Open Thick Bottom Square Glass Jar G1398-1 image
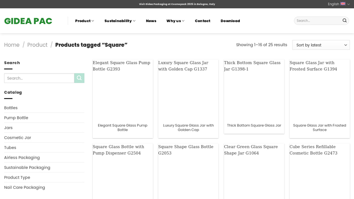Screen dimensions: 354x199 coord(254,90)
